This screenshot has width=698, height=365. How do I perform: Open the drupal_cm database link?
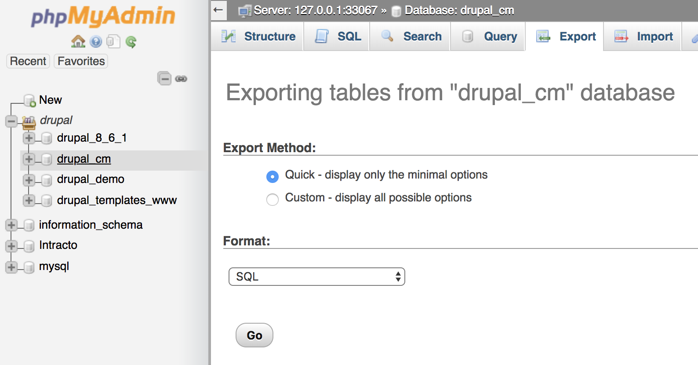point(84,159)
